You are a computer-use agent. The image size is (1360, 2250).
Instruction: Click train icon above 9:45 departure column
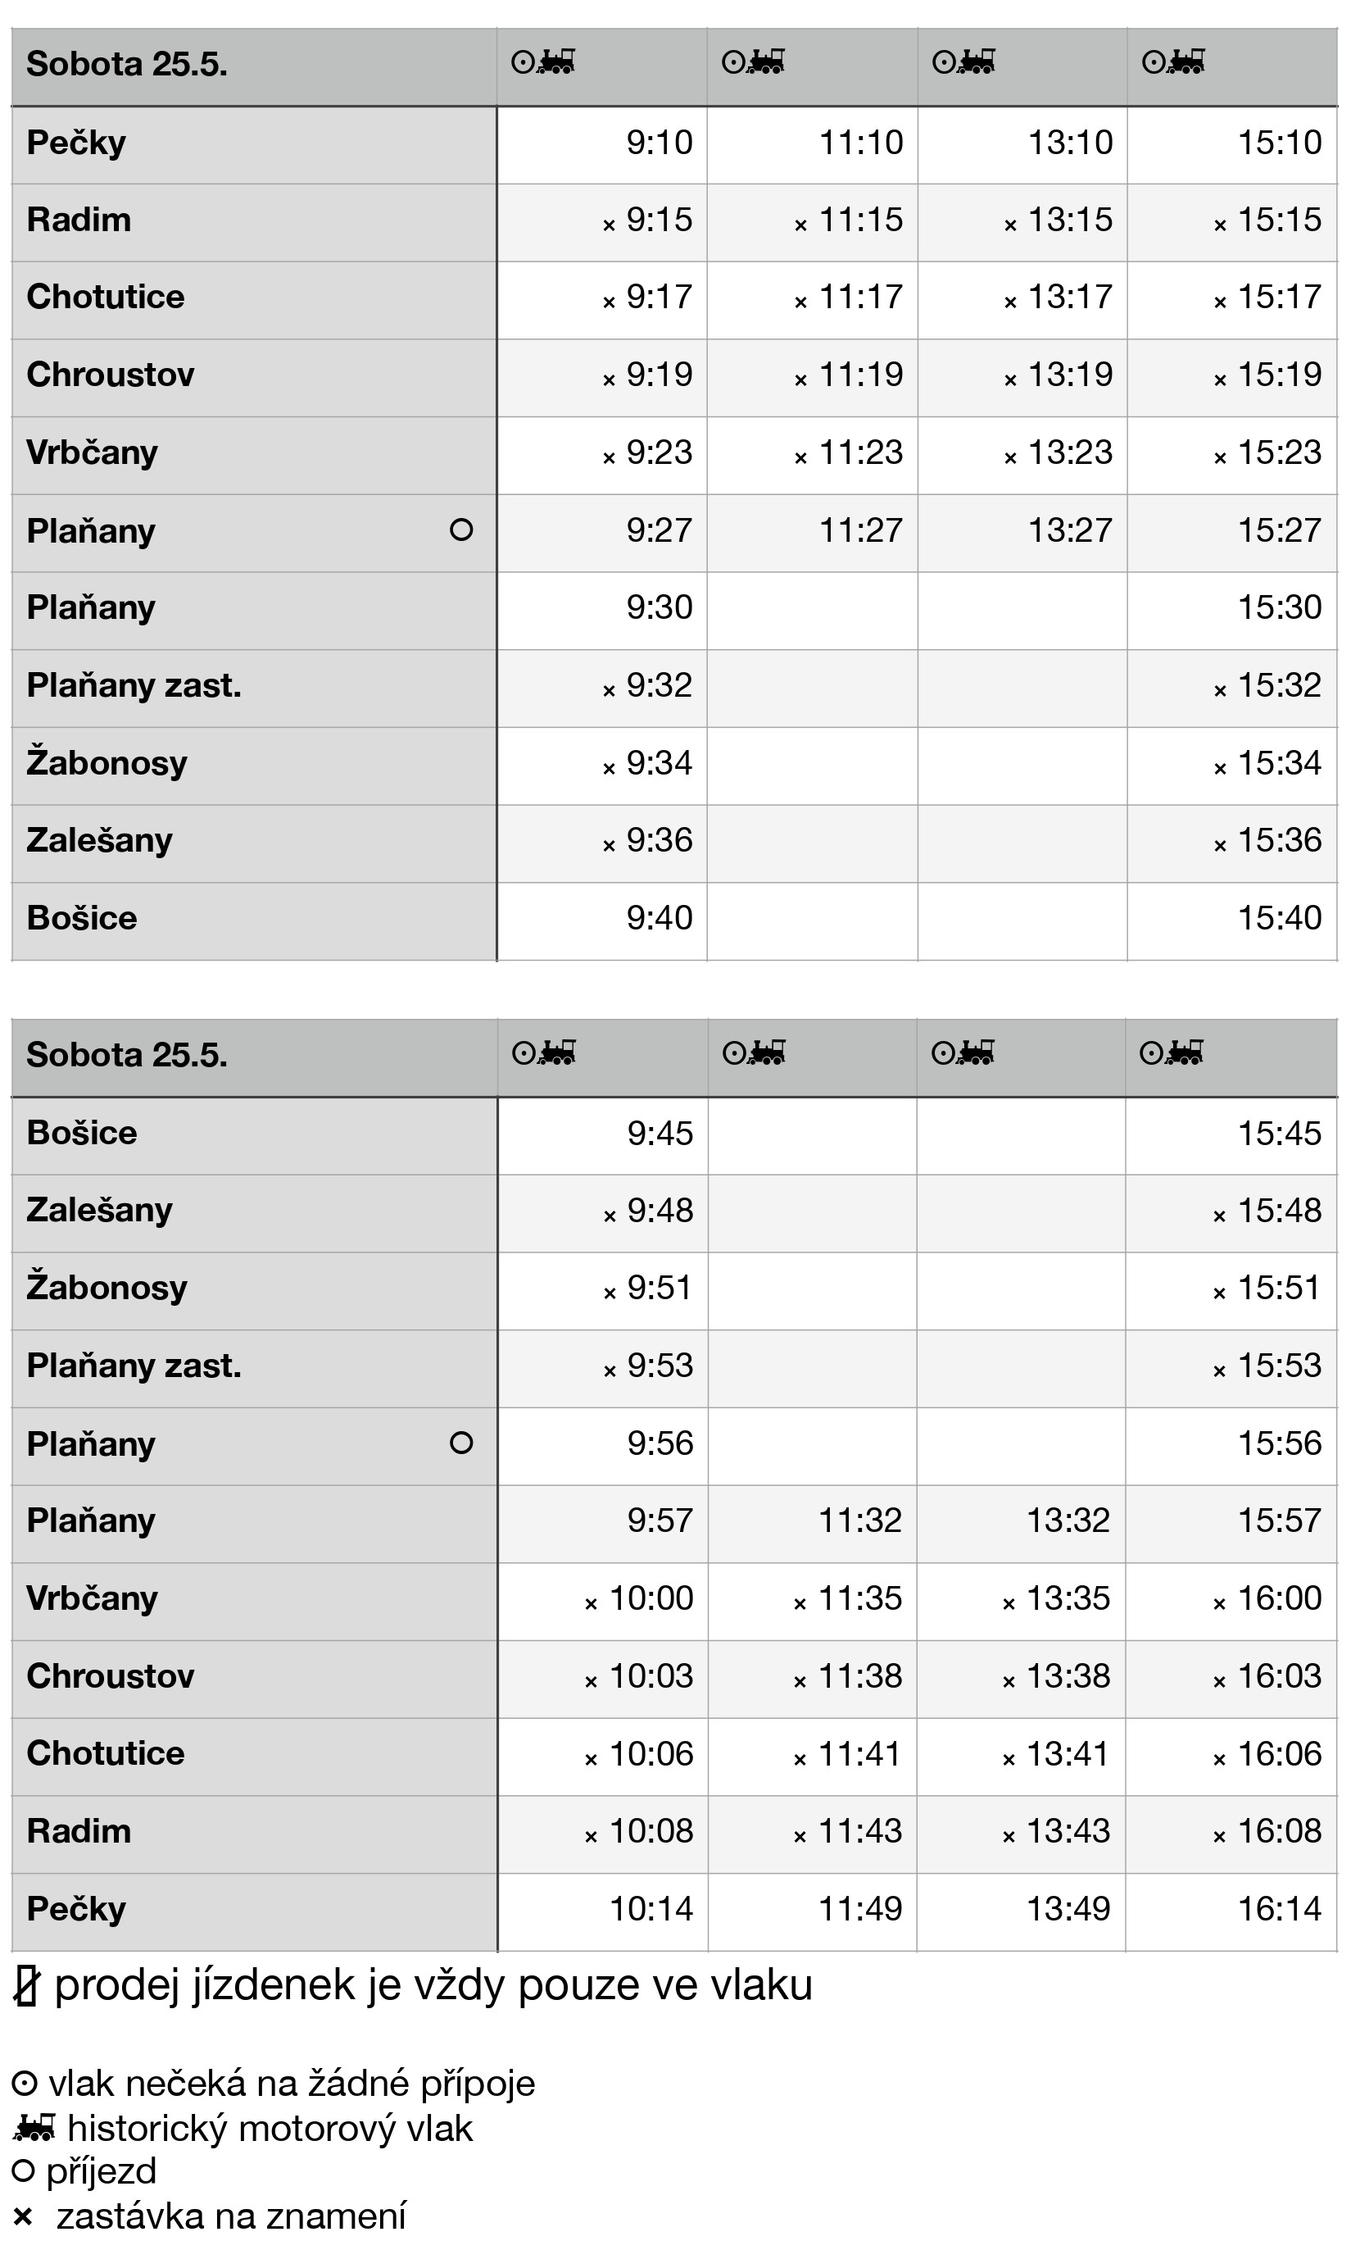[x=555, y=1052]
